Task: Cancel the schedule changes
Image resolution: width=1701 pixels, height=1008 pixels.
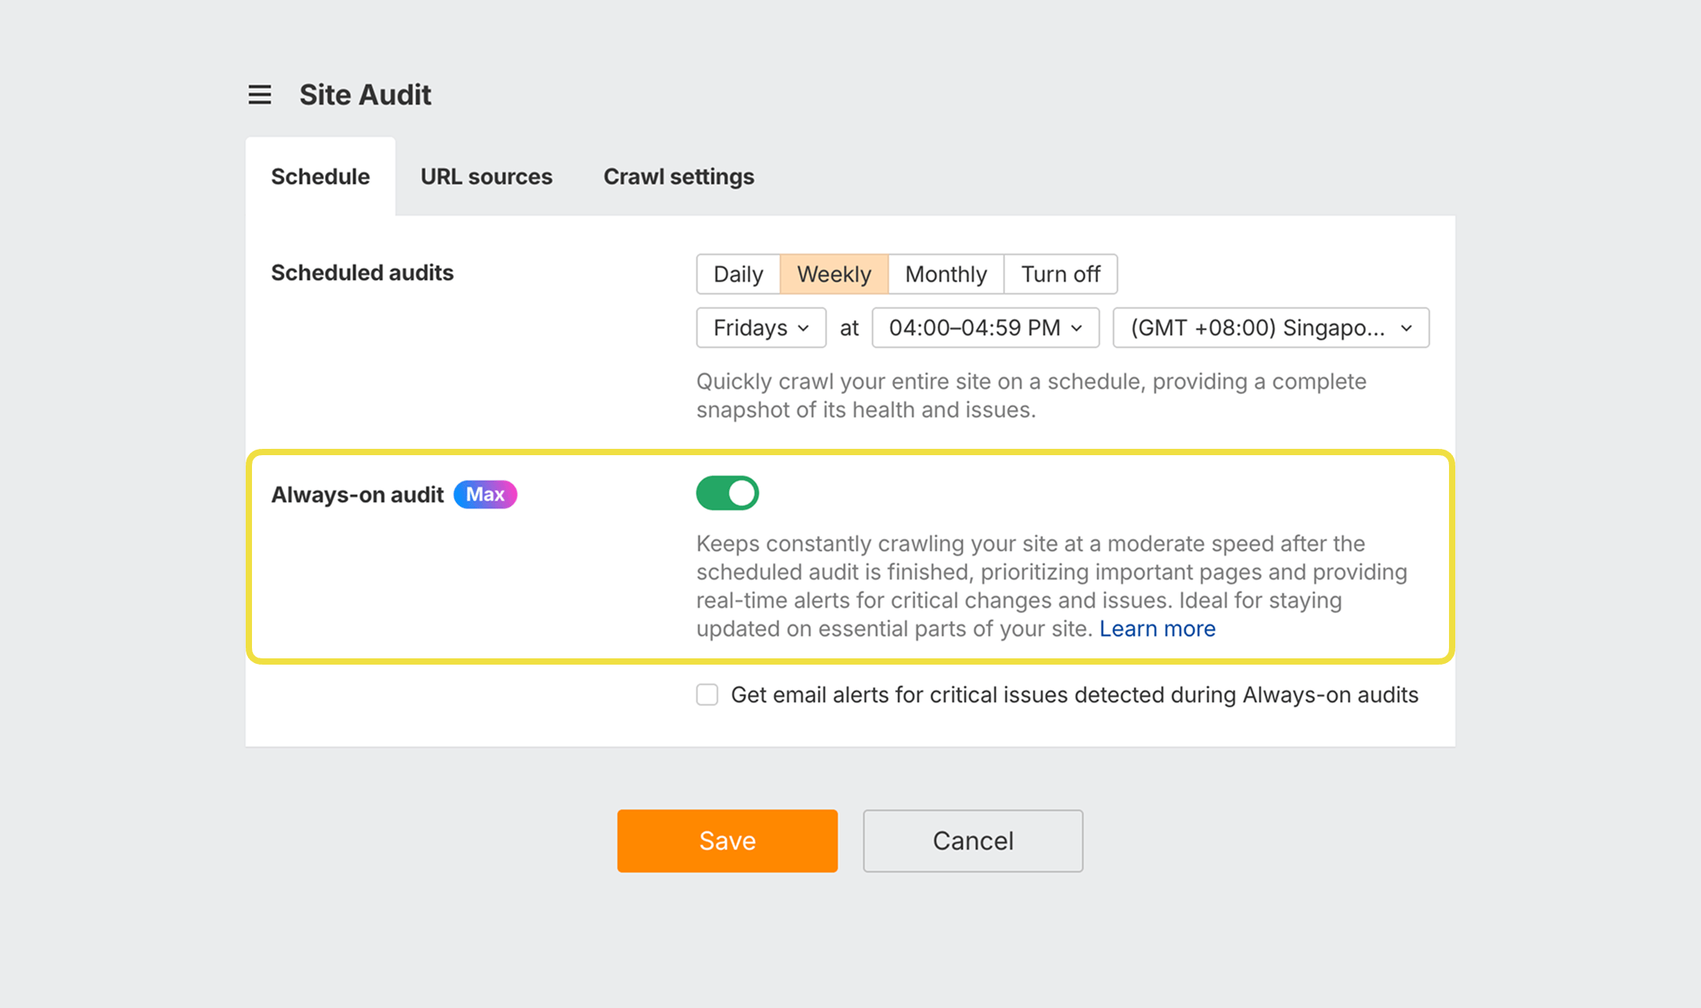Action: pos(973,840)
